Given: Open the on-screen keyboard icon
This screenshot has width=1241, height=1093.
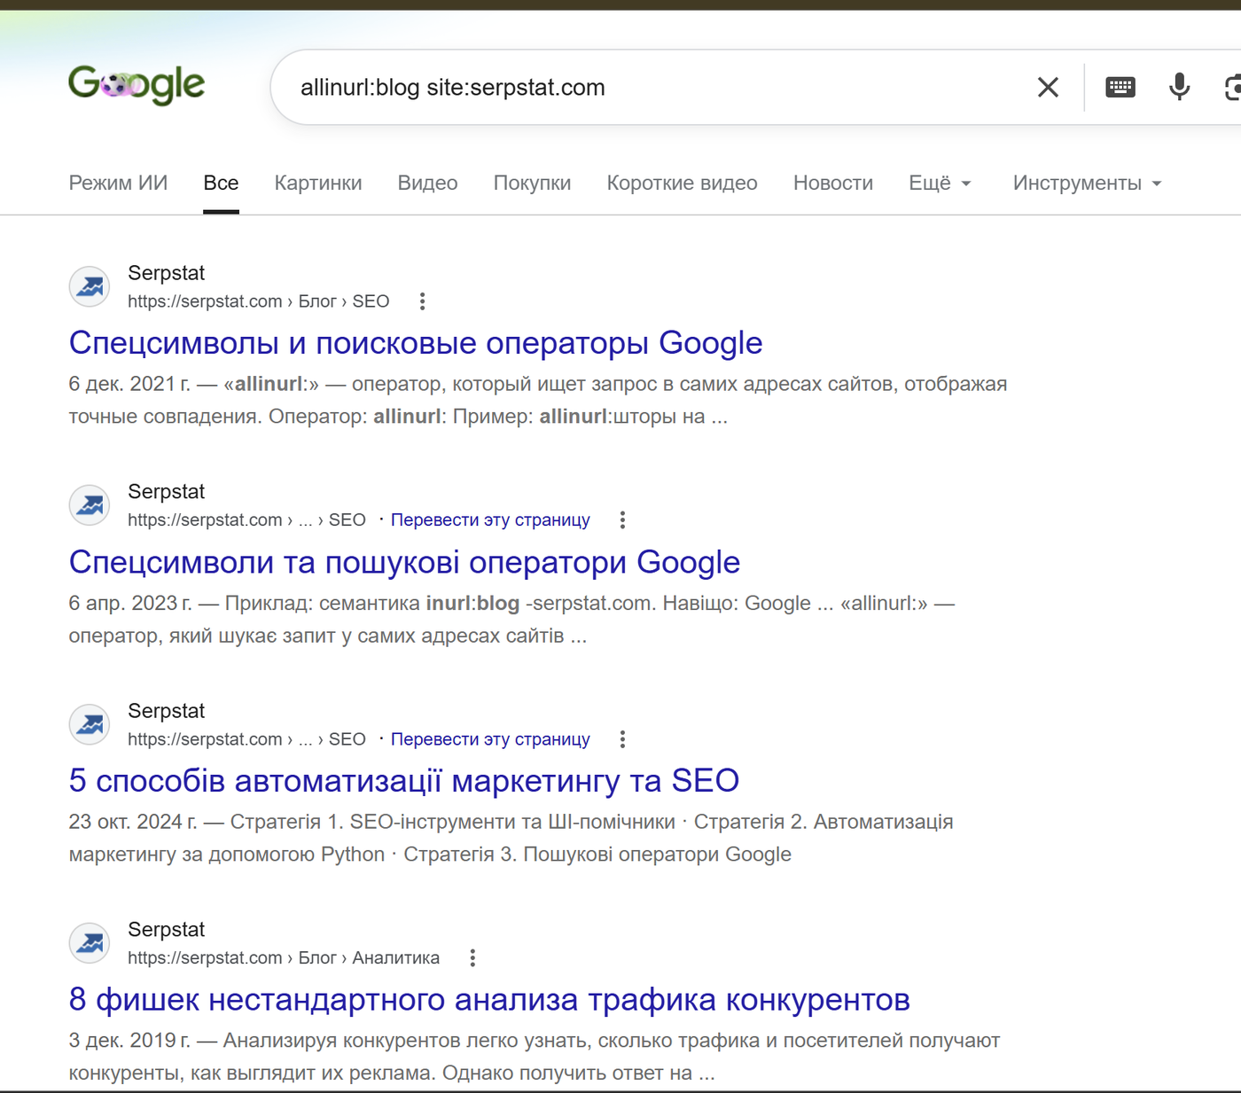Looking at the screenshot, I should point(1120,87).
